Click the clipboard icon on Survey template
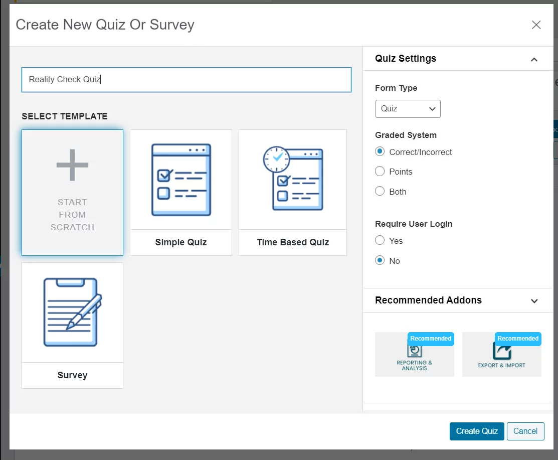Image resolution: width=558 pixels, height=460 pixels. (x=72, y=311)
